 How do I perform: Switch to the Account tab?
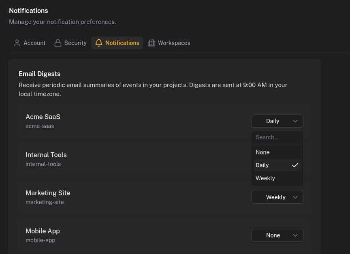[30, 43]
